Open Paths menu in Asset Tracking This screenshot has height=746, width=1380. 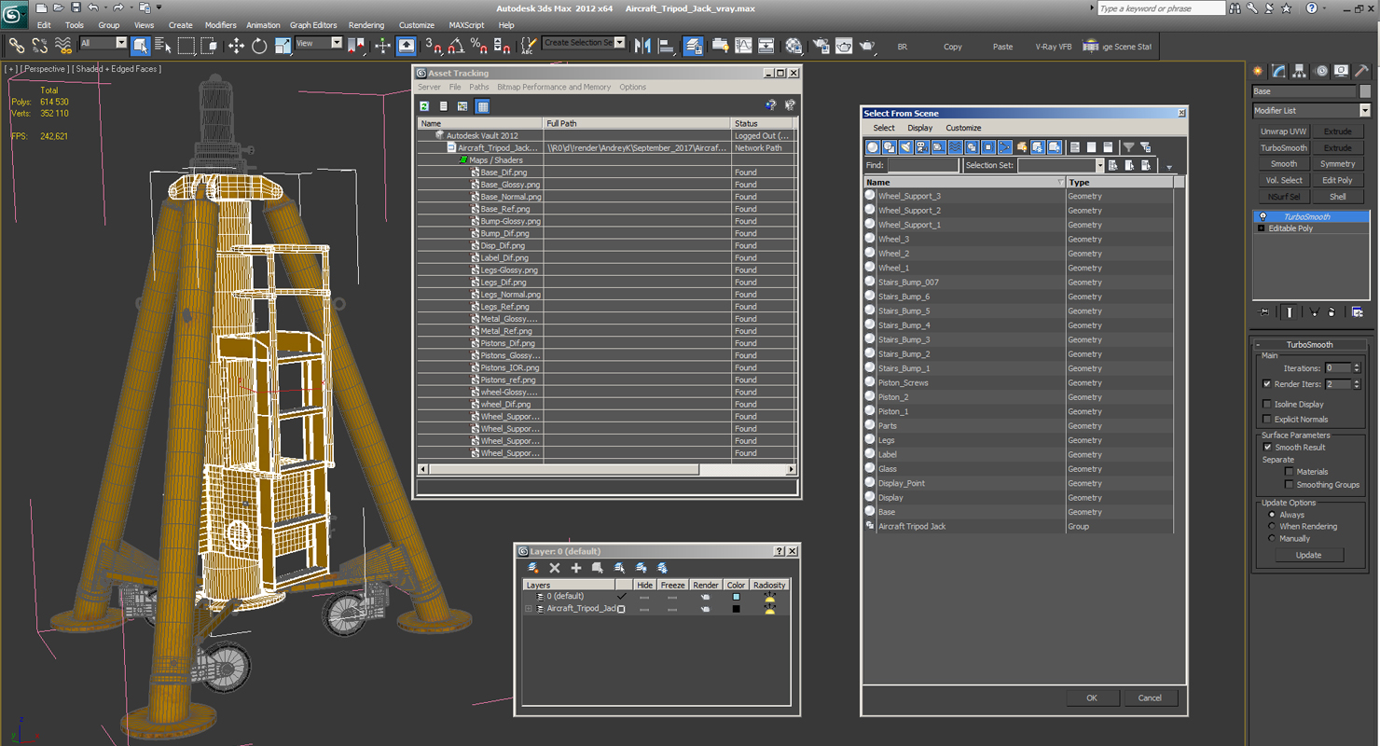point(479,87)
